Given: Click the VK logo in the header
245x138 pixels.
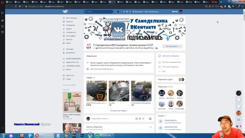Looking at the screenshot, I should (x=65, y=11).
